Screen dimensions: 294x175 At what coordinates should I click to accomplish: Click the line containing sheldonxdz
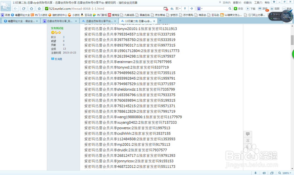coord(130,89)
